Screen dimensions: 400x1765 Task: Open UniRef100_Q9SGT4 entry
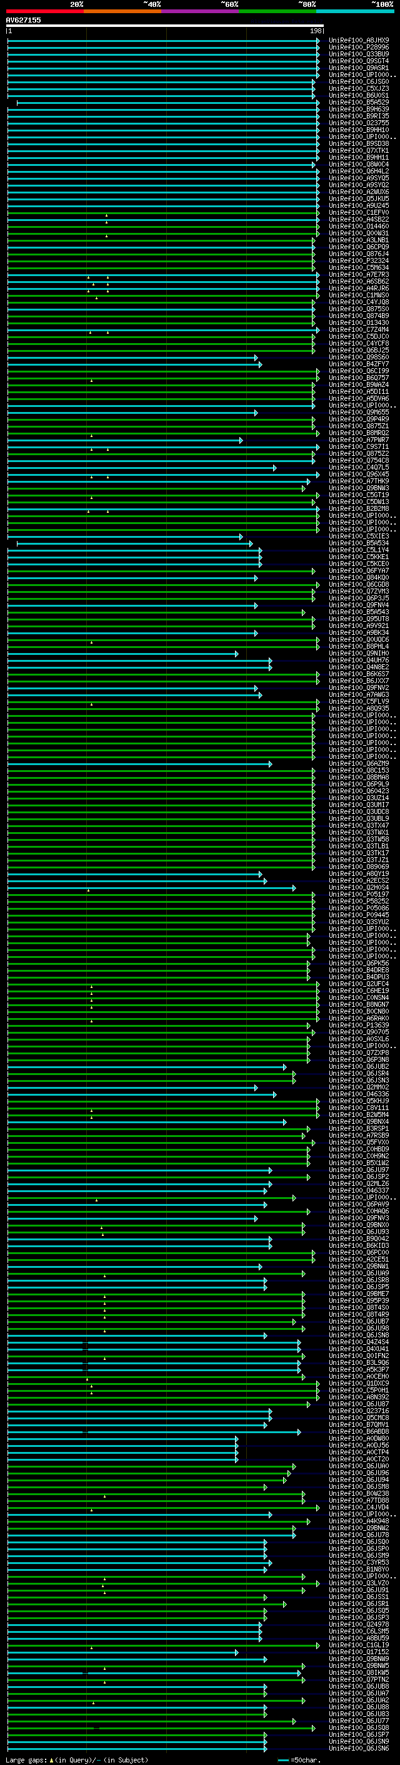click(x=358, y=61)
